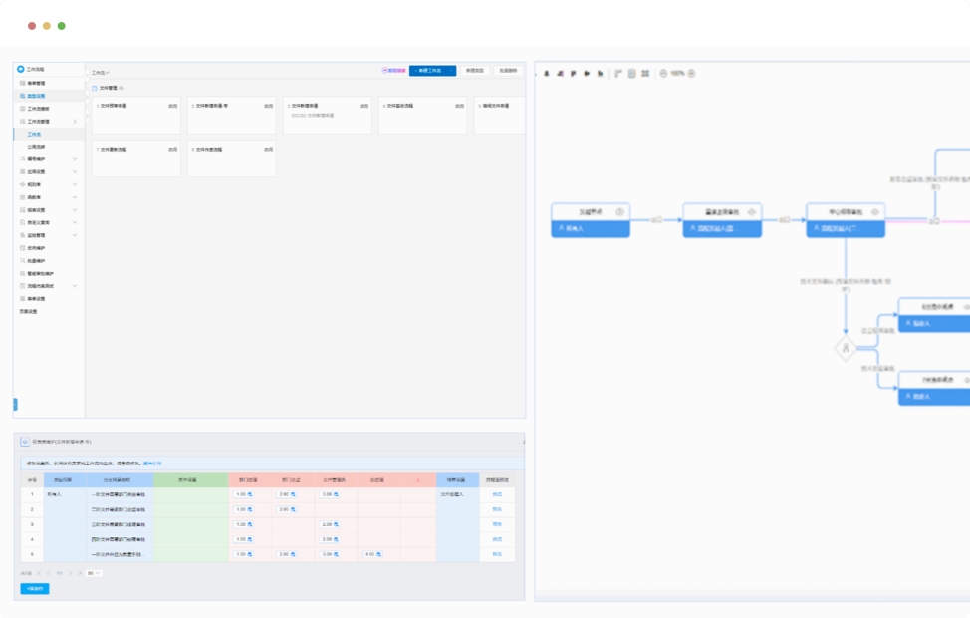
Task: Click the diamond icon in the third flow node header
Action: coord(876,211)
